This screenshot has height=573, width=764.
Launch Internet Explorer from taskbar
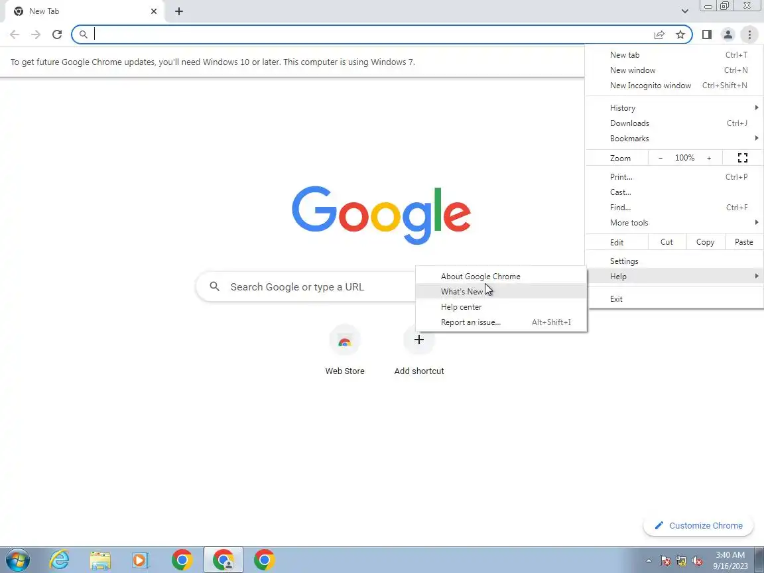pos(60,560)
